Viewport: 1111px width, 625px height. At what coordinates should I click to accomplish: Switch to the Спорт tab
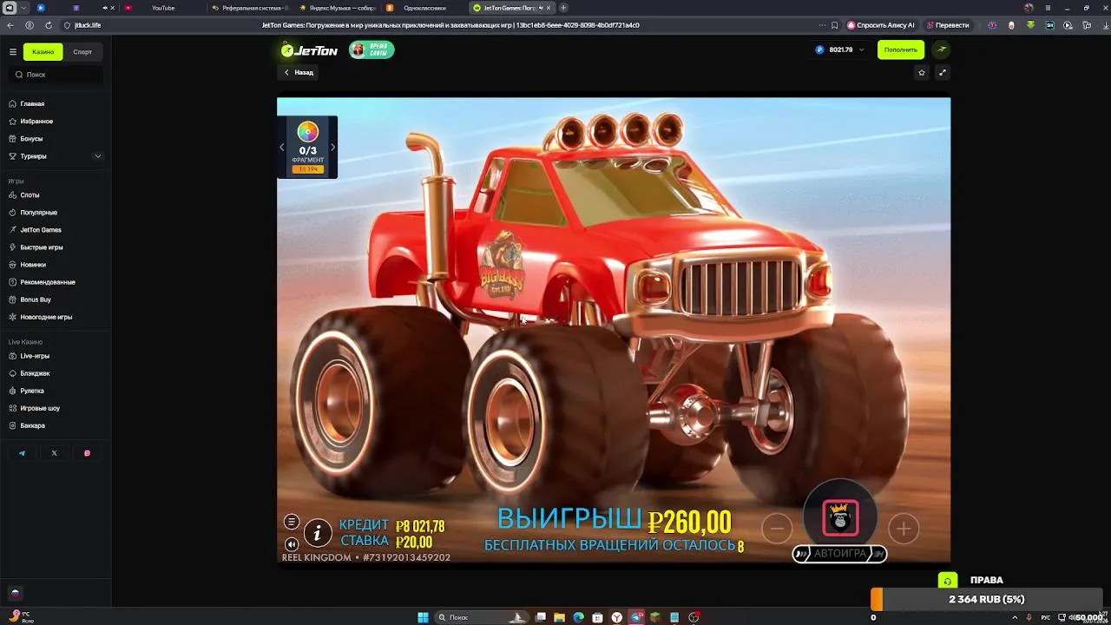tap(82, 52)
